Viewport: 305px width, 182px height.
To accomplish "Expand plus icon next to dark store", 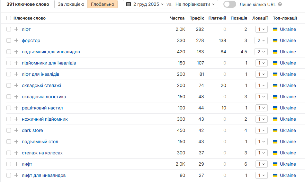I will pos(16,130).
